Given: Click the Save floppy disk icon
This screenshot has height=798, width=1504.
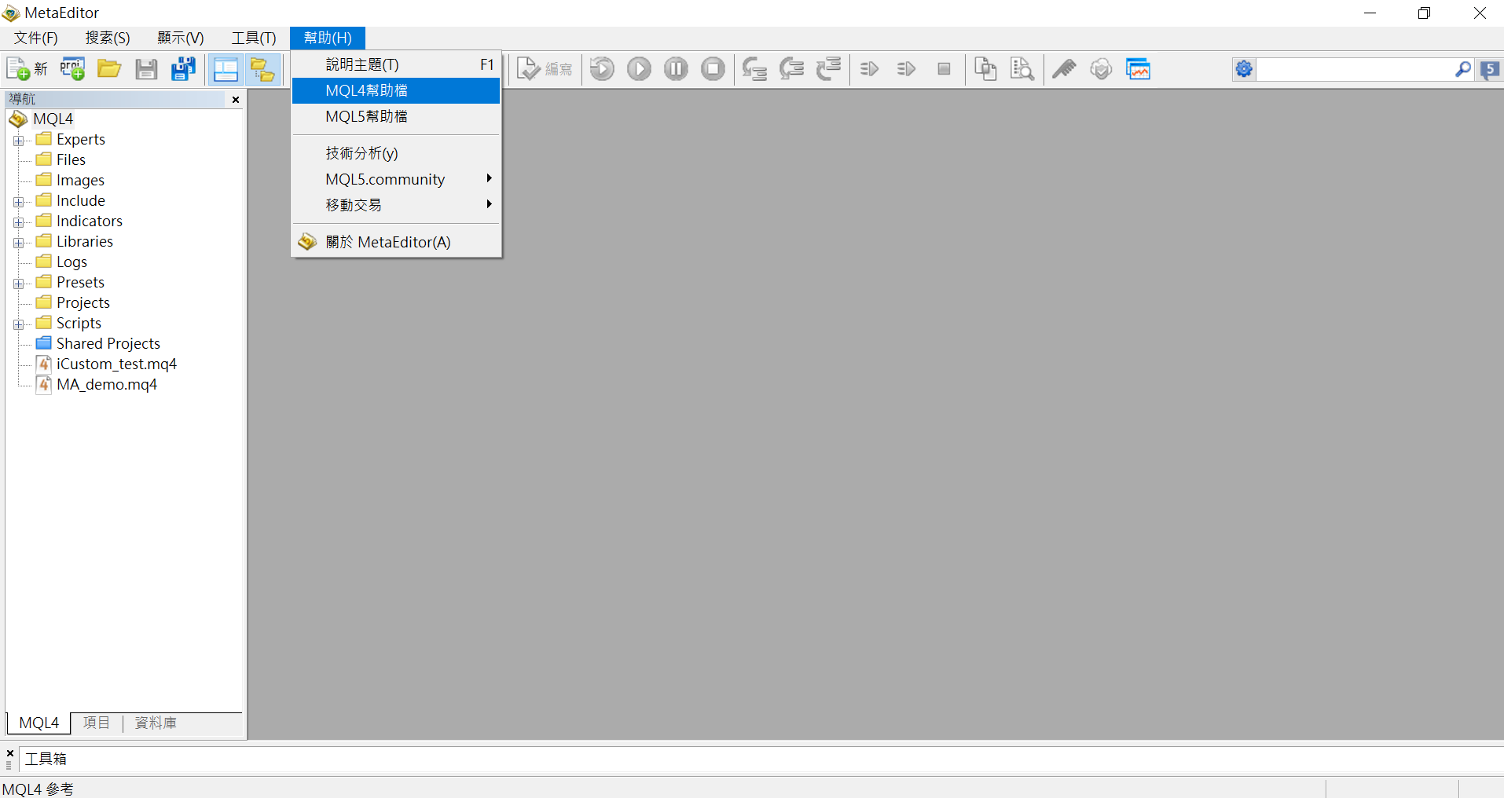Looking at the screenshot, I should coord(146,69).
